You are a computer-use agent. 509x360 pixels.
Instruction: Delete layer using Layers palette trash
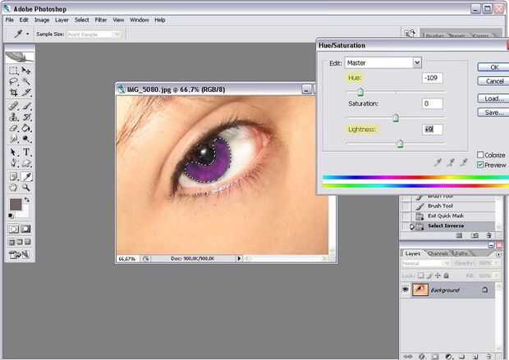coord(488,357)
